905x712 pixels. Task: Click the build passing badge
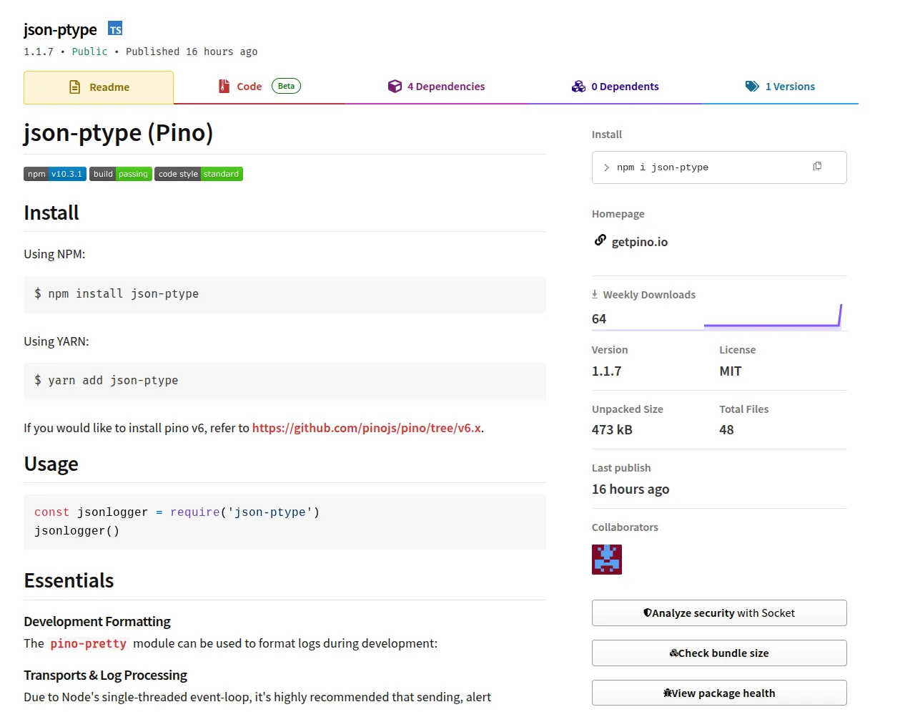120,173
